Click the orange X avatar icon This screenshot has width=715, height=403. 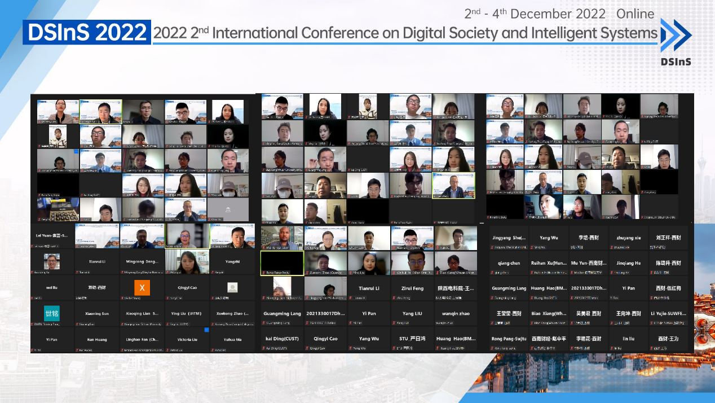click(x=142, y=287)
